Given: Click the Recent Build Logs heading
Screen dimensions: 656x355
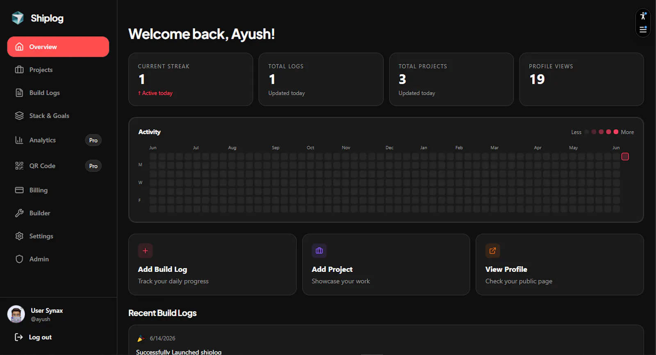Looking at the screenshot, I should [162, 313].
